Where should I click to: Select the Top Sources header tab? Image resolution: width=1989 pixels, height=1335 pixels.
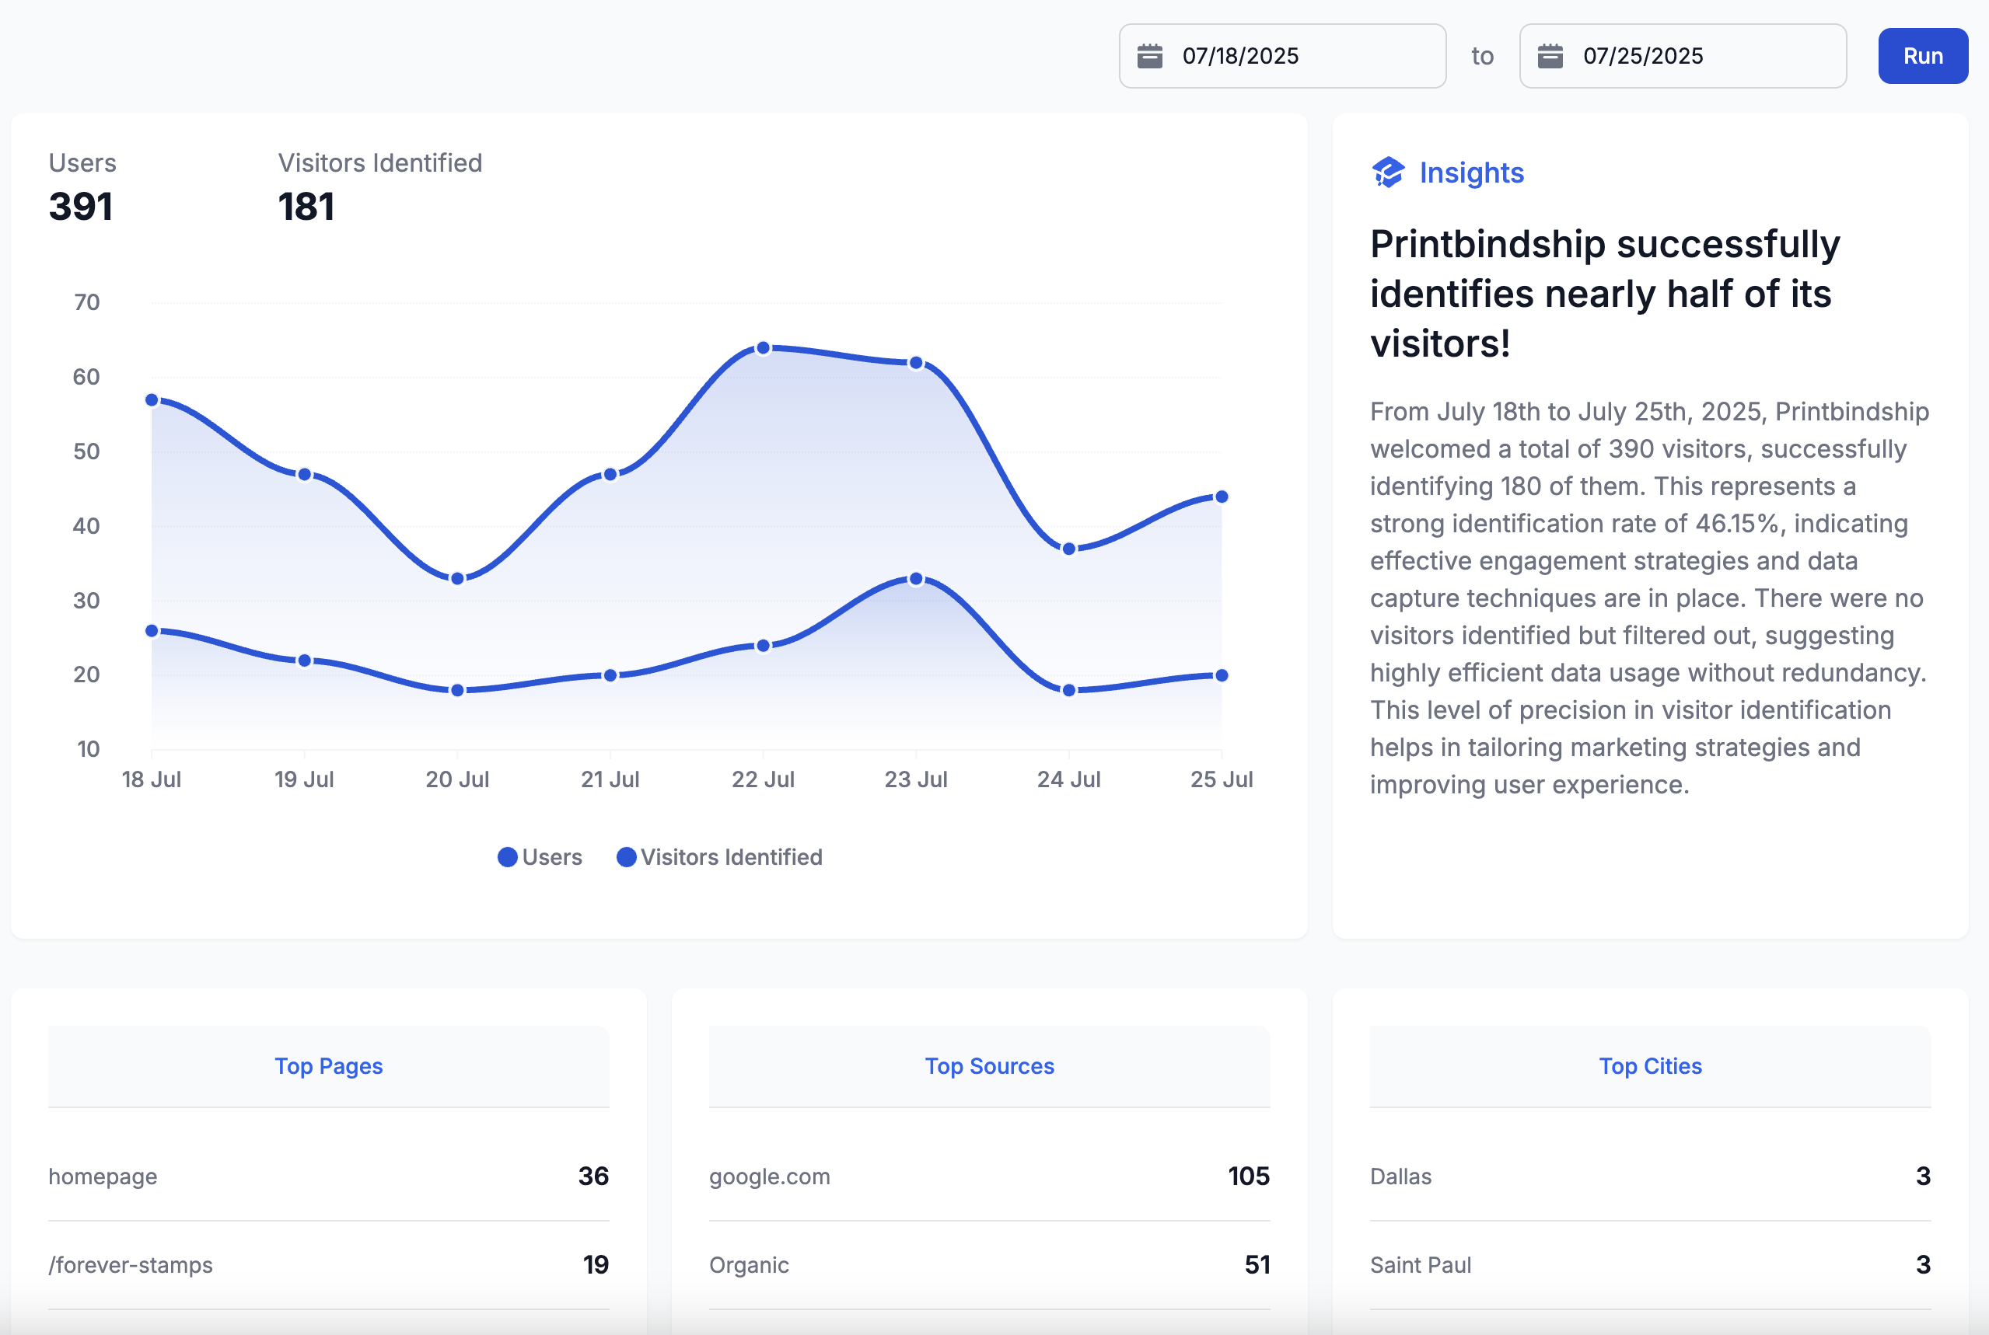[989, 1066]
